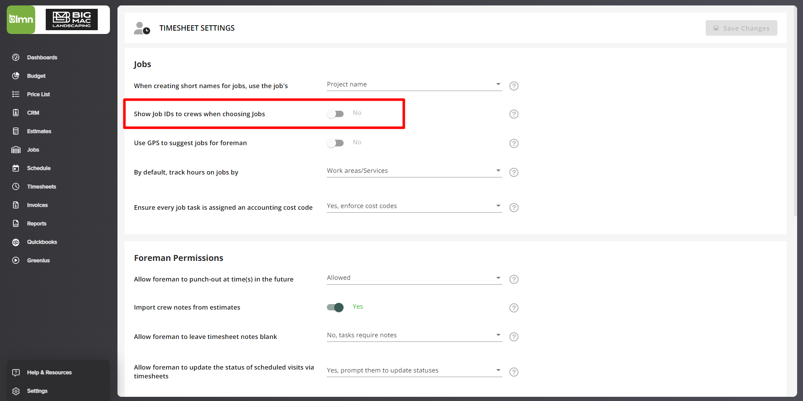Navigate to CRM in sidebar

(x=33, y=113)
